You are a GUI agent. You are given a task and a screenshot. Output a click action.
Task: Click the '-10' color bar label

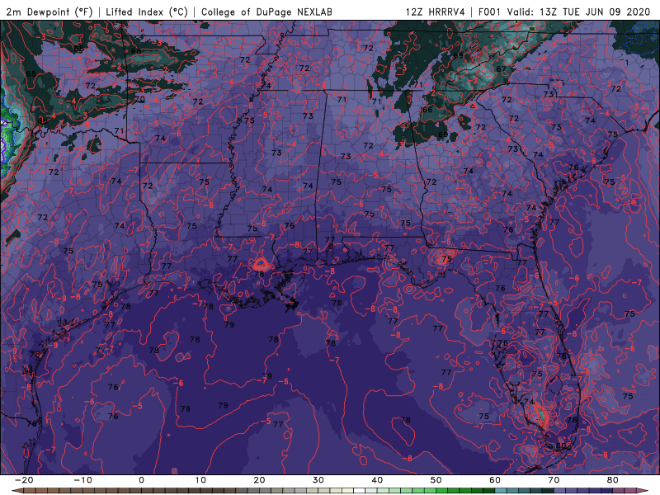82,480
